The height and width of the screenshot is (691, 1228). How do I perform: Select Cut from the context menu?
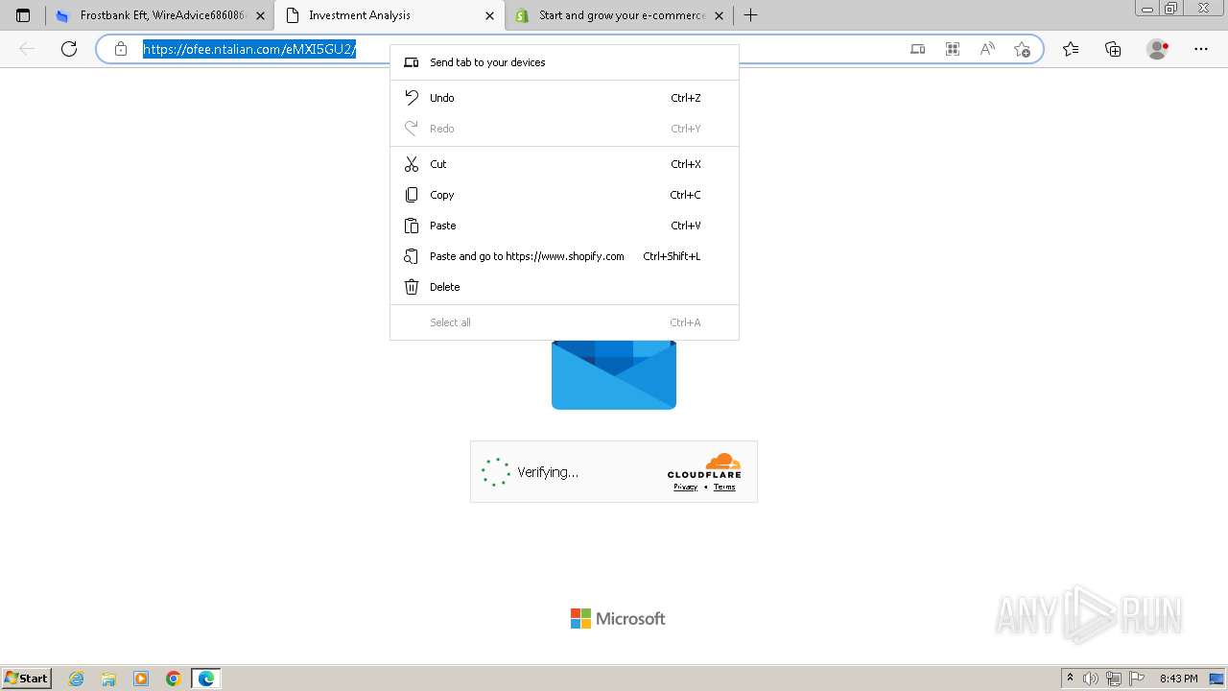[564, 164]
